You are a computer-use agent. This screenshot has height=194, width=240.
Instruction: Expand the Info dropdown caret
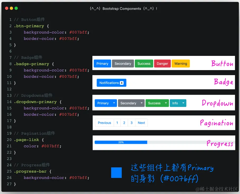183,103
